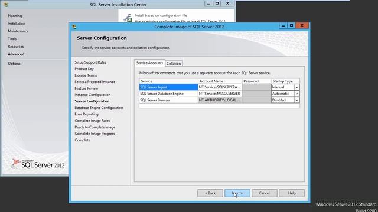
Task: Open Help in the setup wizard
Action: coord(291,193)
